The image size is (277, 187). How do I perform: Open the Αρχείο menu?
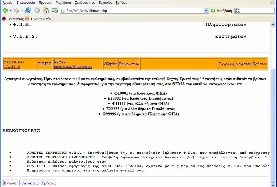[7, 3]
